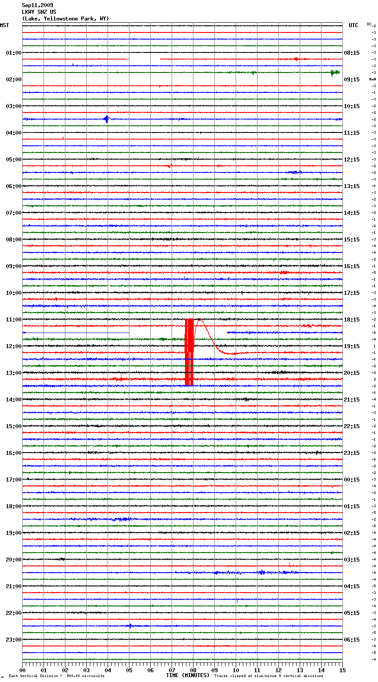Image resolution: width=378 pixels, height=682 pixels.
Task: Click the 12:15 UTC time label
Action: click(x=352, y=160)
